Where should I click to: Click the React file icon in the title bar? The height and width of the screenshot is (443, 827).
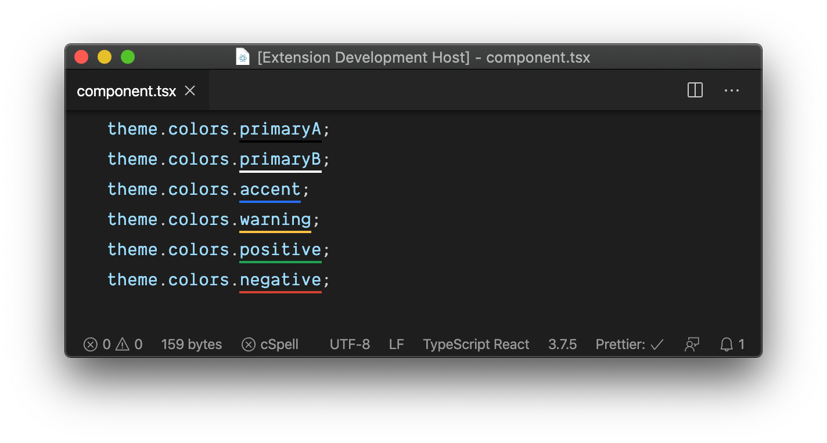(243, 57)
